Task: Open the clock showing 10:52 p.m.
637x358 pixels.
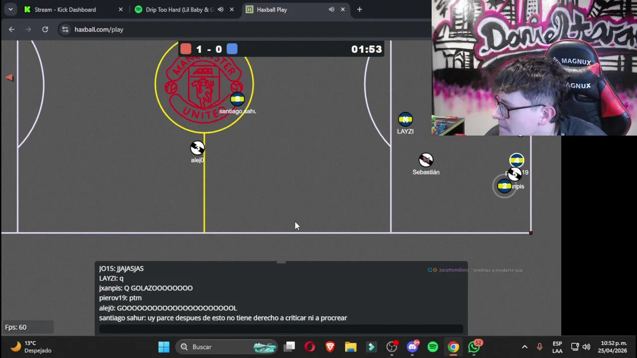Action: point(614,347)
